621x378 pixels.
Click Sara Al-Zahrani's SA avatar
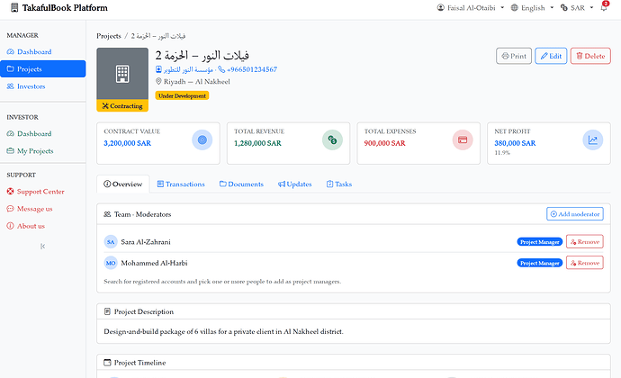pyautogui.click(x=111, y=242)
